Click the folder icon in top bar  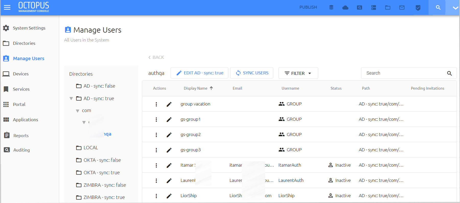(x=388, y=8)
